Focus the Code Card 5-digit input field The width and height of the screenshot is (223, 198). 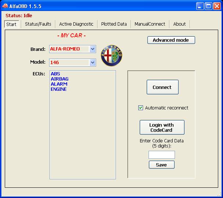tap(162, 155)
